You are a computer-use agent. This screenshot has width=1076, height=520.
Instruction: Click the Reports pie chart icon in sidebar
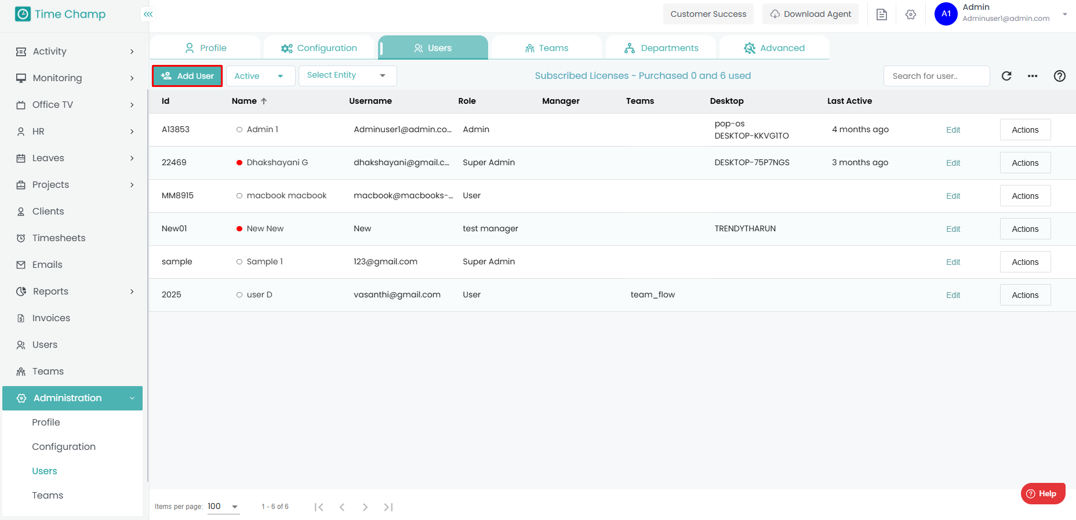coord(21,292)
